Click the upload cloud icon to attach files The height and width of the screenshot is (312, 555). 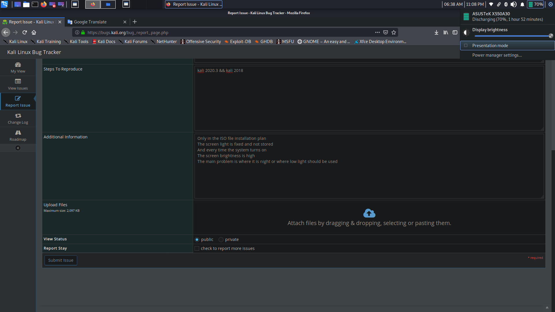(369, 213)
